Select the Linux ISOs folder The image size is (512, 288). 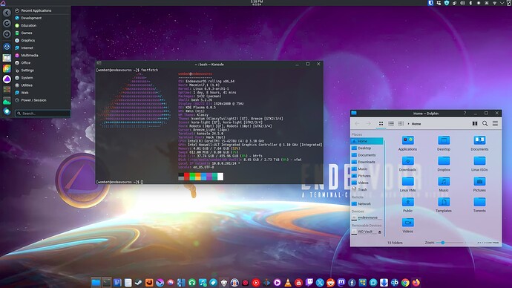[x=479, y=164]
